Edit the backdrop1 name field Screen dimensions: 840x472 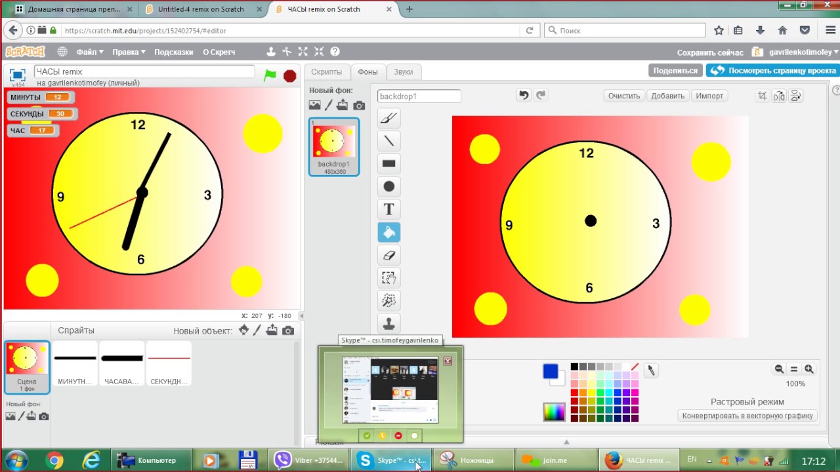tap(419, 96)
